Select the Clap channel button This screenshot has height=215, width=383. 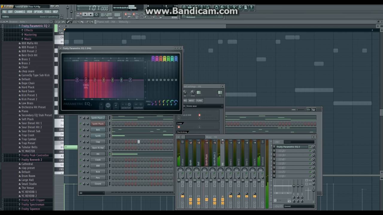click(x=98, y=142)
